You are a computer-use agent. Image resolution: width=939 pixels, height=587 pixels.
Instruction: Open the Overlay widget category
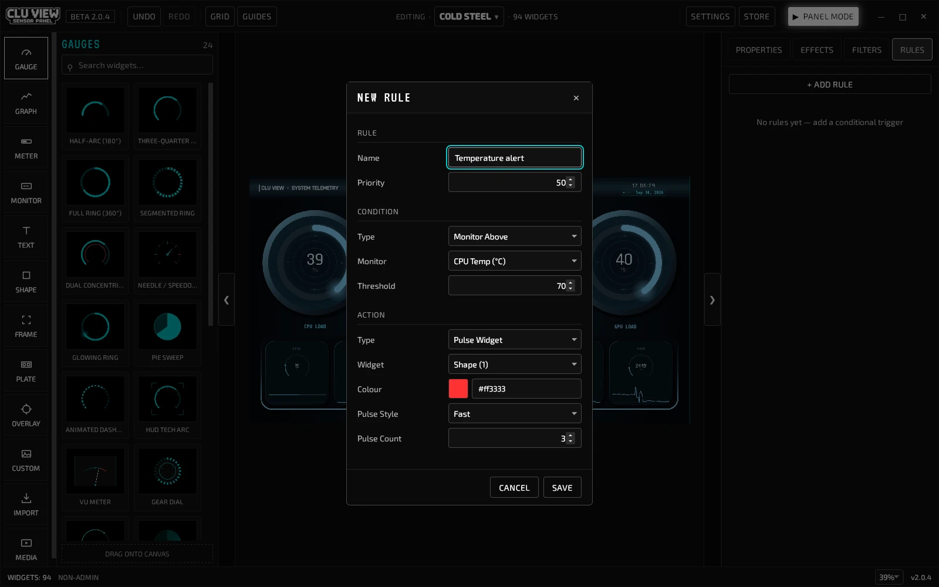pyautogui.click(x=26, y=415)
